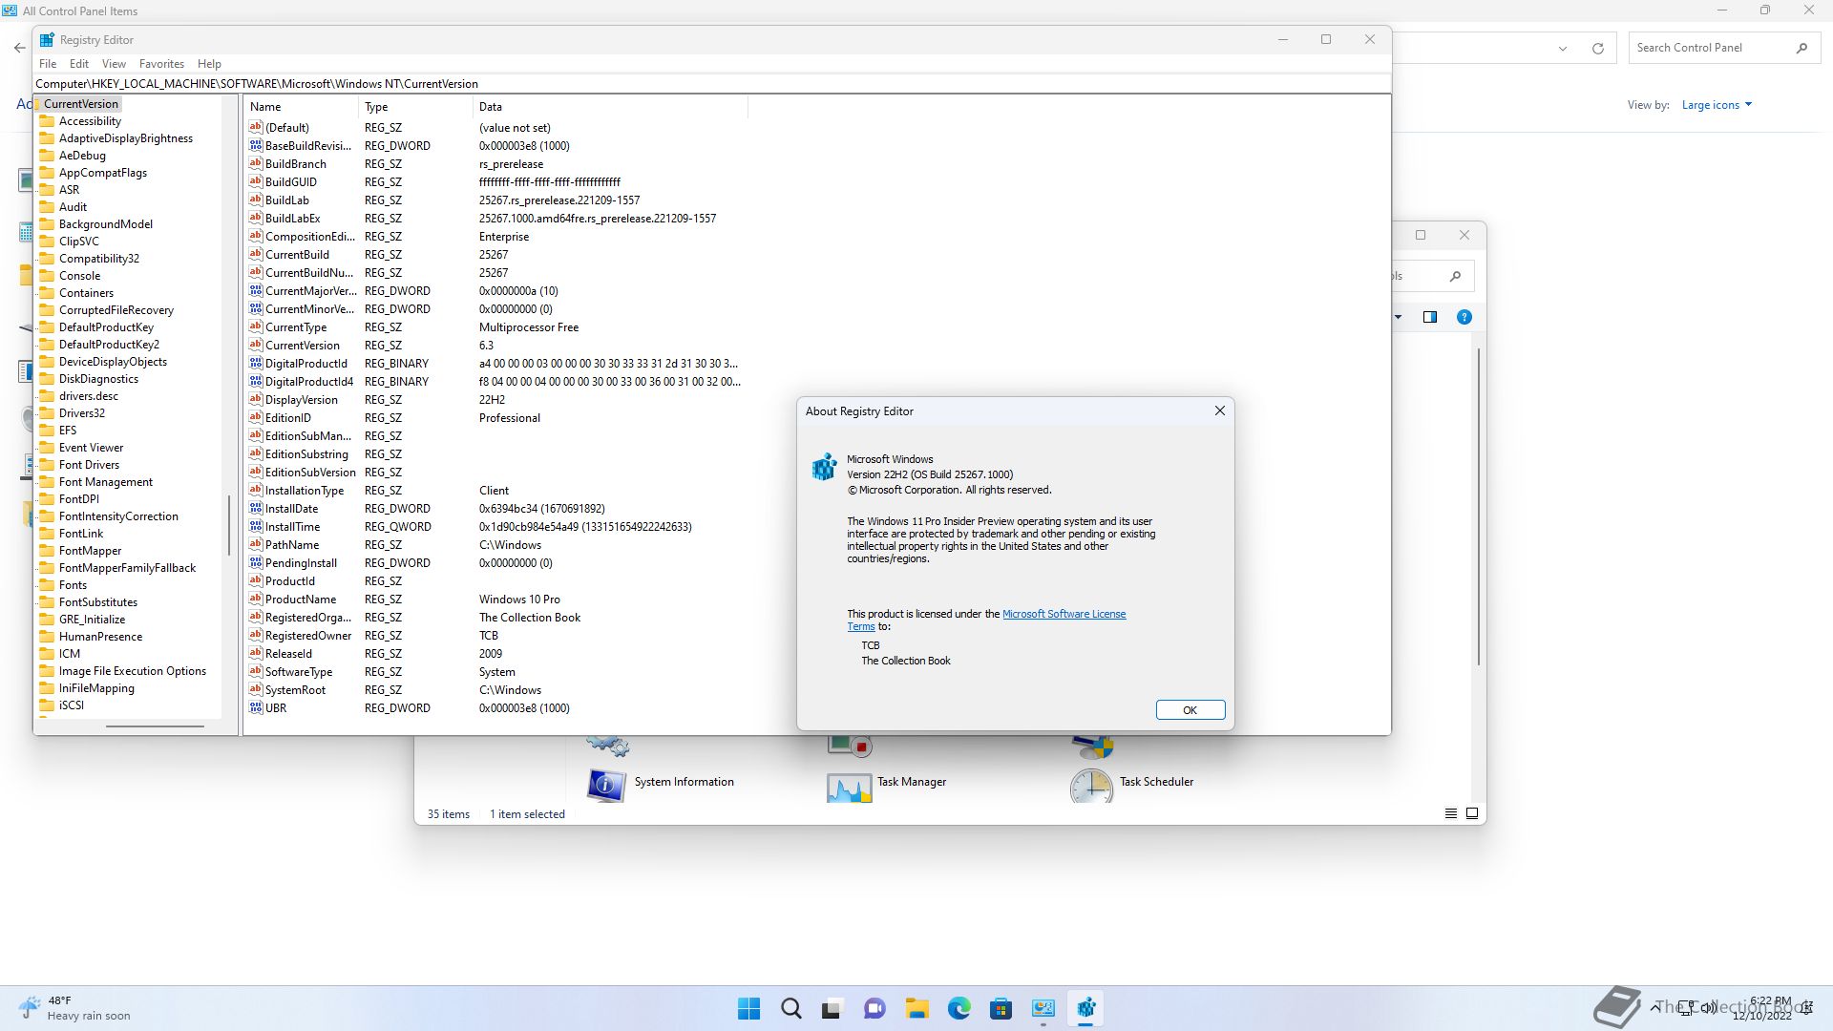1833x1031 pixels.
Task: Click search icon in Windows Tools window
Action: tap(1455, 276)
